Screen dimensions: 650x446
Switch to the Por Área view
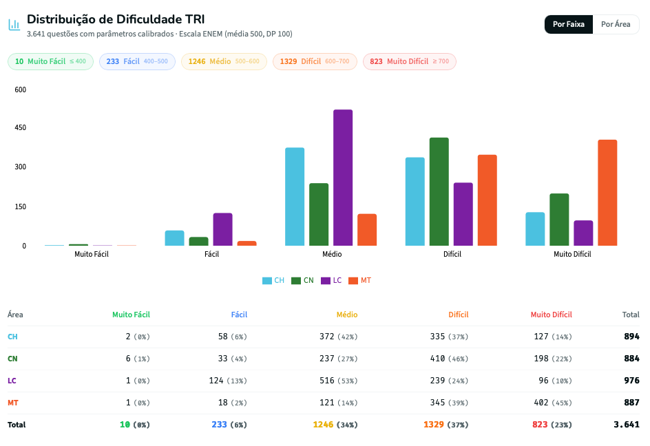(x=616, y=25)
